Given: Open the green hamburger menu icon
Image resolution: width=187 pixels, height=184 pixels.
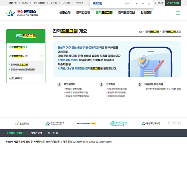Looking at the screenshot, I should tap(178, 13).
